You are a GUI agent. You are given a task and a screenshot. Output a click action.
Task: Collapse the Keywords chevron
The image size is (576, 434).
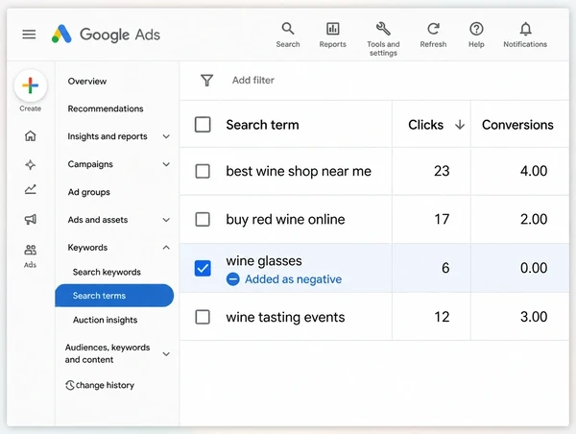pos(166,248)
